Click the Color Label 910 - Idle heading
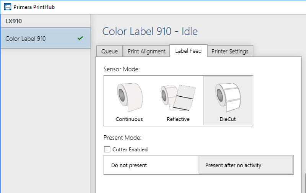Screen dimensions: 306x193 click(150, 31)
